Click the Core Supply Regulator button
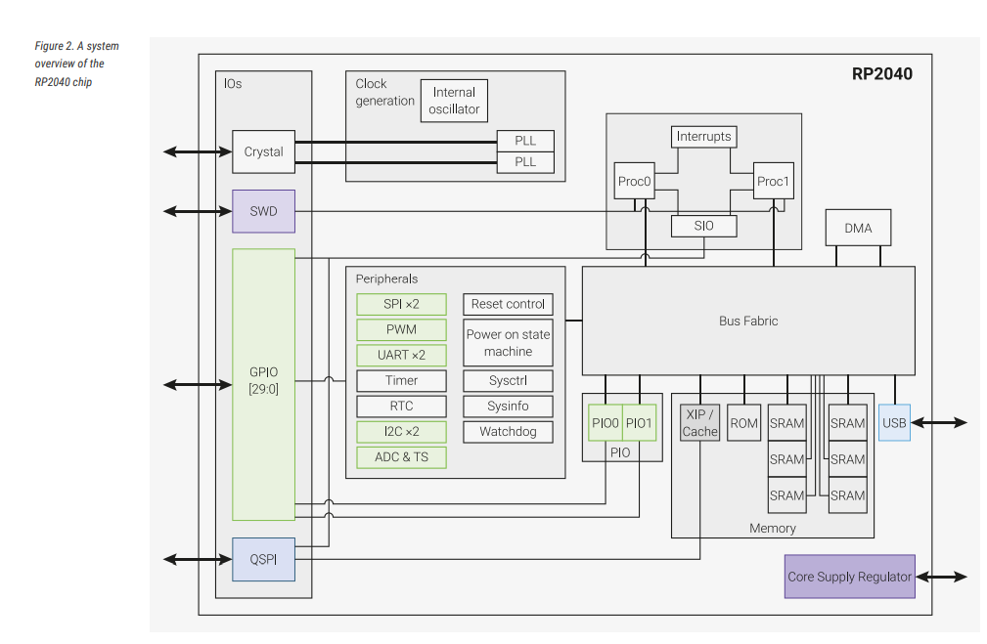 pyautogui.click(x=848, y=577)
